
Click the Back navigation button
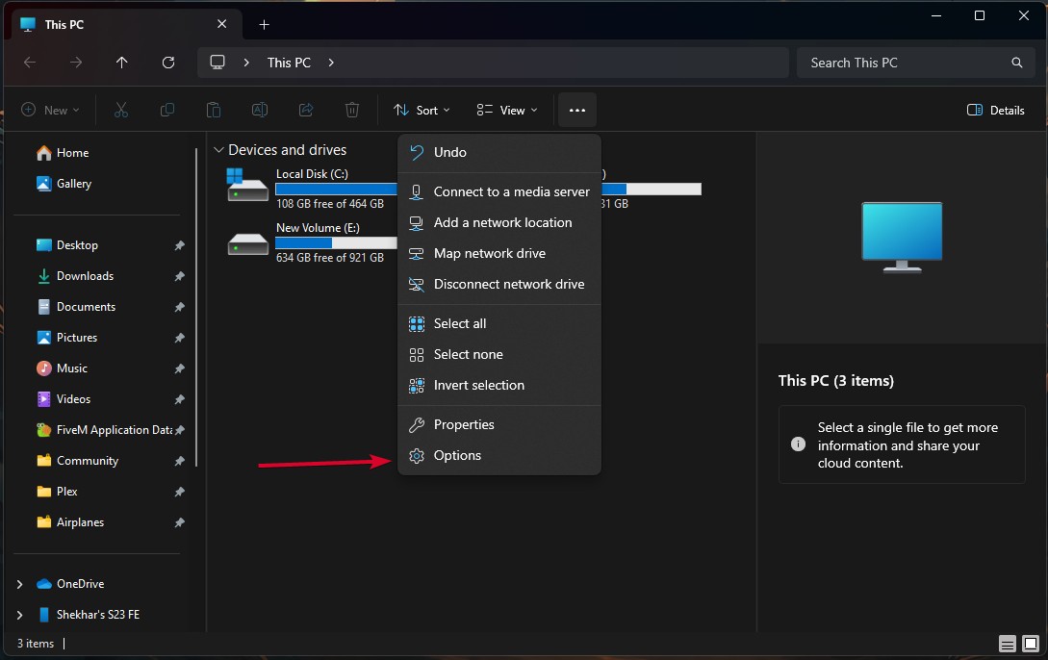pos(30,63)
